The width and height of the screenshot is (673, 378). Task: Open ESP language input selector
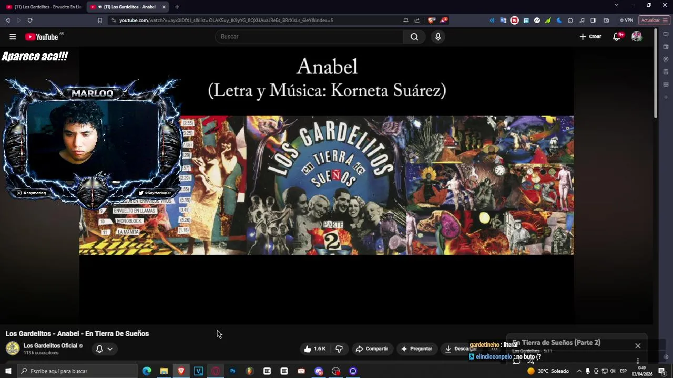(x=624, y=371)
